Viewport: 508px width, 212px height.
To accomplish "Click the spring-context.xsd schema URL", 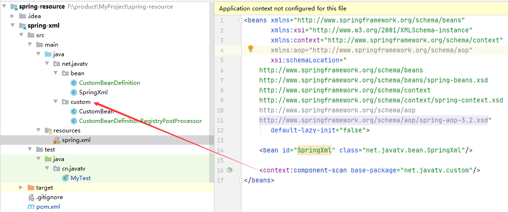I will coord(381,101).
